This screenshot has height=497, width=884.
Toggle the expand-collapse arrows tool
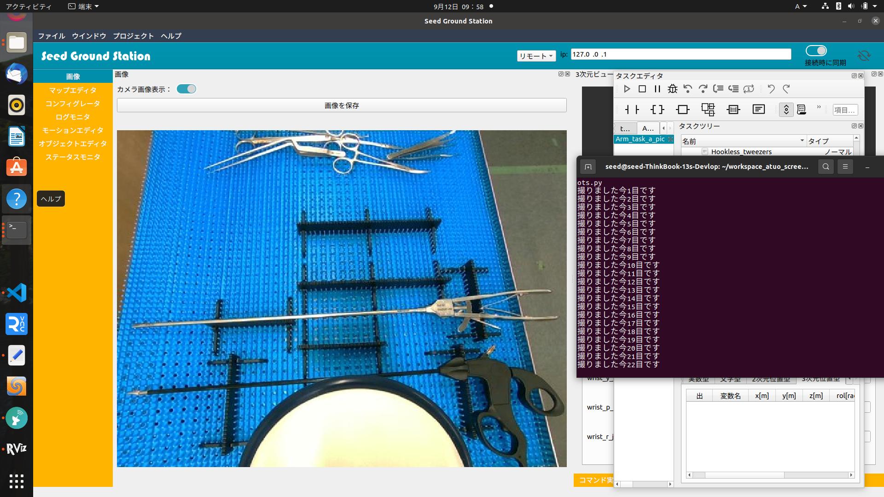786,110
